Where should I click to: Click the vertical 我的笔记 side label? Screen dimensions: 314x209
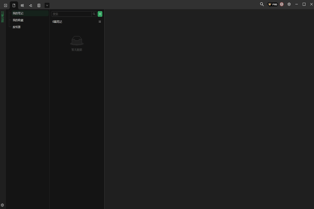[2, 17]
